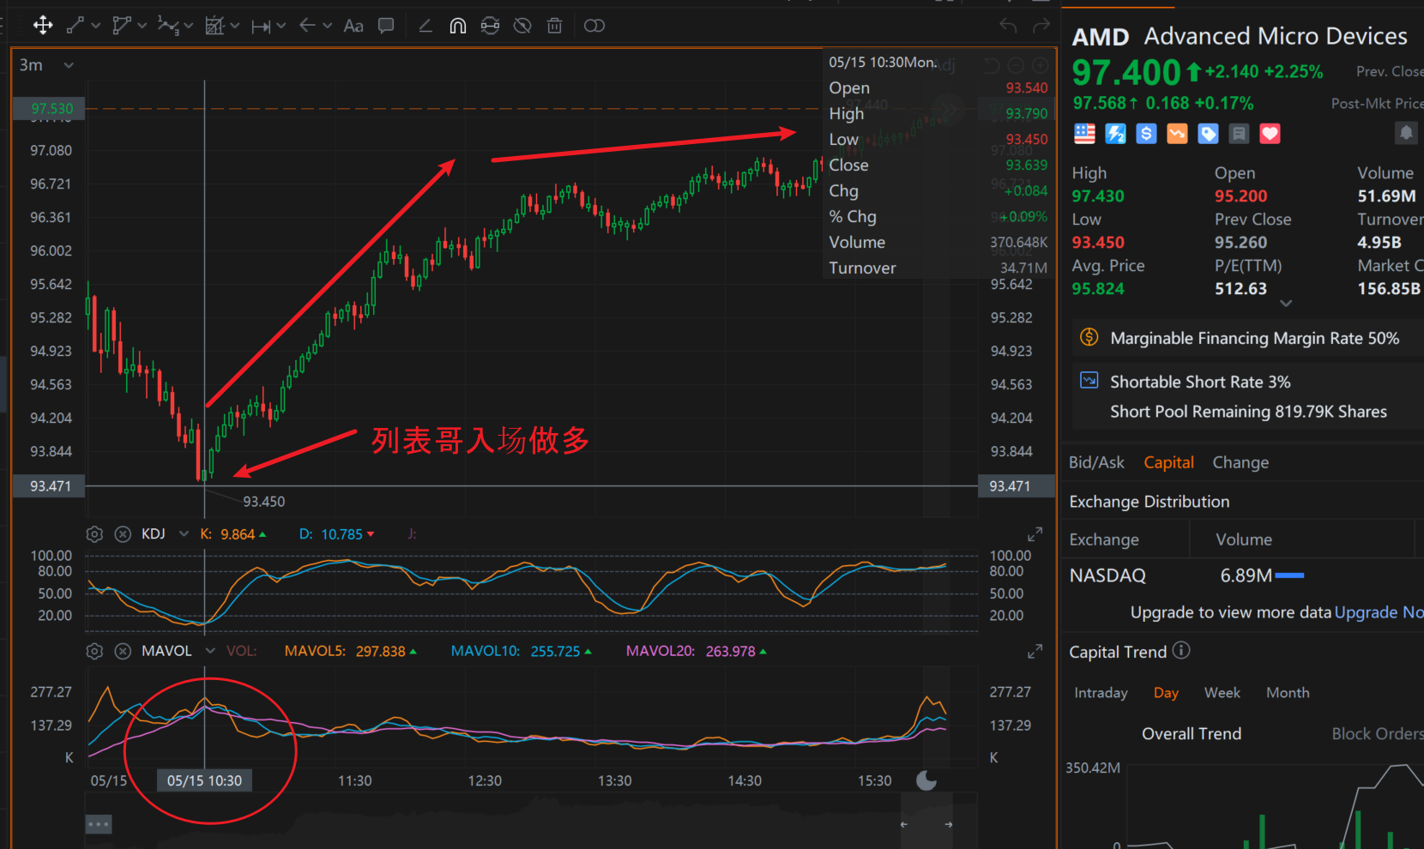Undo the last drawing action
The height and width of the screenshot is (849, 1424).
(1008, 26)
